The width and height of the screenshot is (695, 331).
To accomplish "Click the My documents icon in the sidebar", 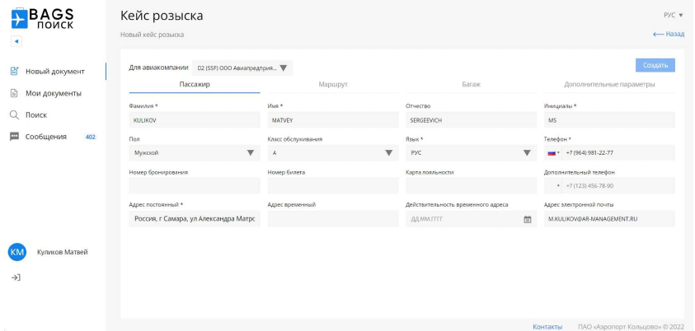I will (14, 93).
